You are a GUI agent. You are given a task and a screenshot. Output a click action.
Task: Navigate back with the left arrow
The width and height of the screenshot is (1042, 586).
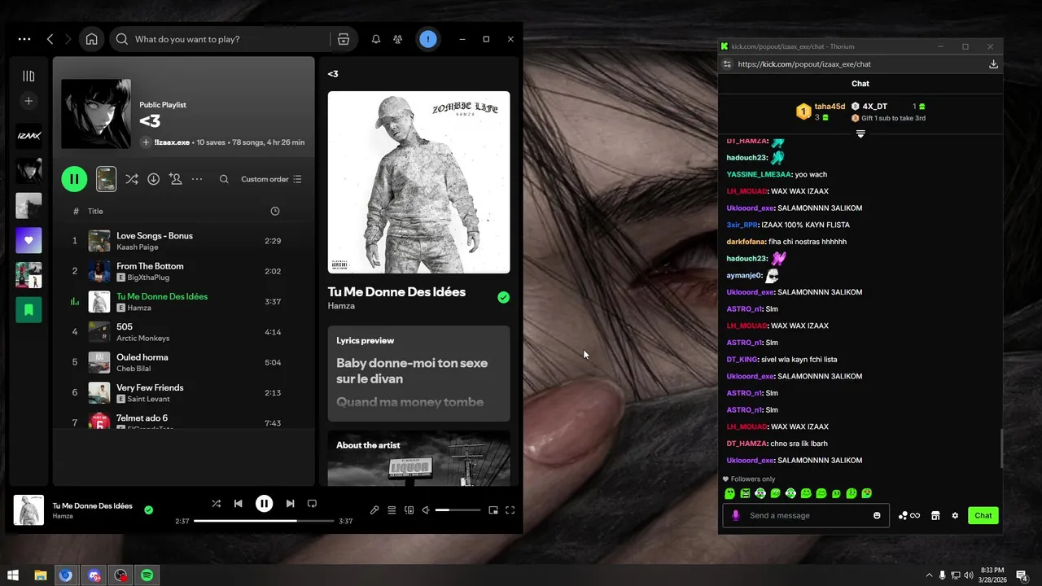(x=50, y=39)
